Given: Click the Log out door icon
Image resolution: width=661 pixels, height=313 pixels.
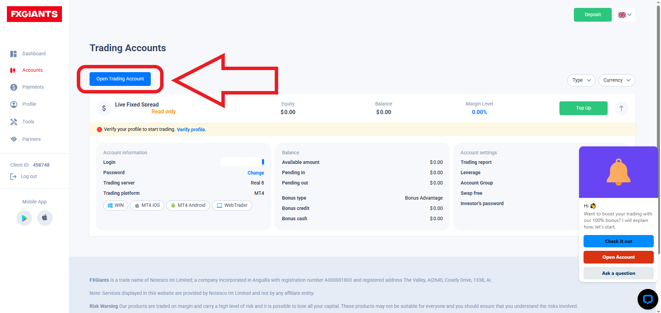Looking at the screenshot, I should 13,177.
